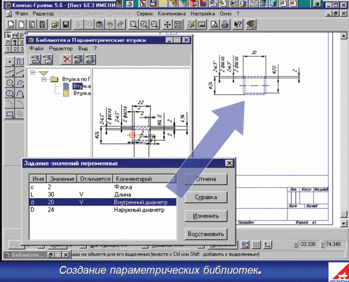Open the 'Окно' menu
The width and height of the screenshot is (349, 282).
click(225, 14)
